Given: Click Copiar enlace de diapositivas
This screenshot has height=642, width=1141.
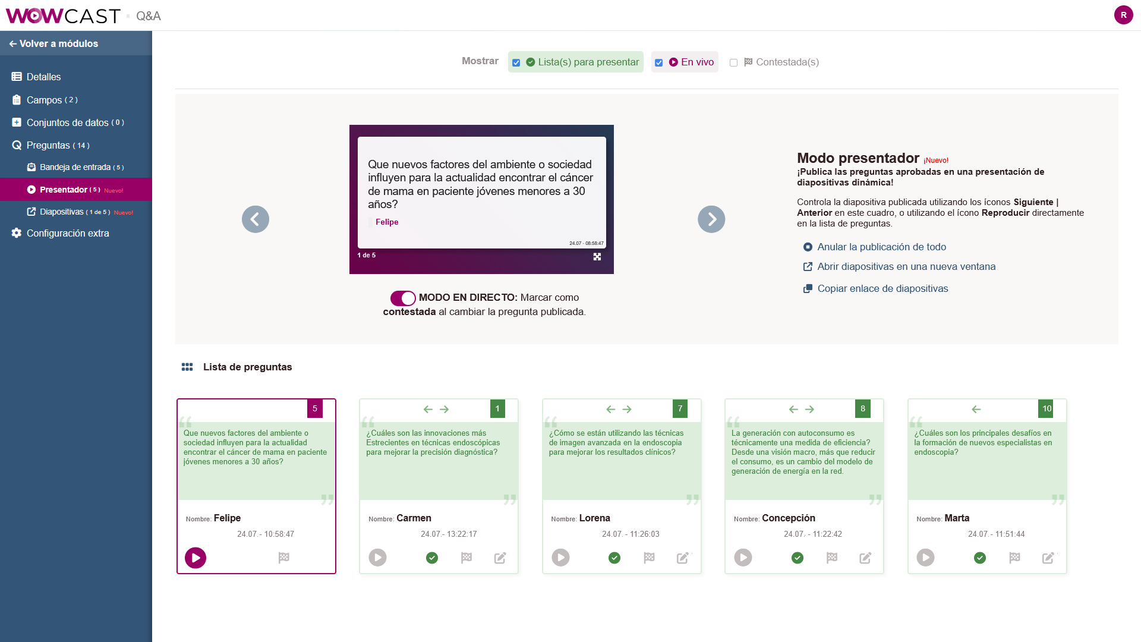Looking at the screenshot, I should 876,288.
